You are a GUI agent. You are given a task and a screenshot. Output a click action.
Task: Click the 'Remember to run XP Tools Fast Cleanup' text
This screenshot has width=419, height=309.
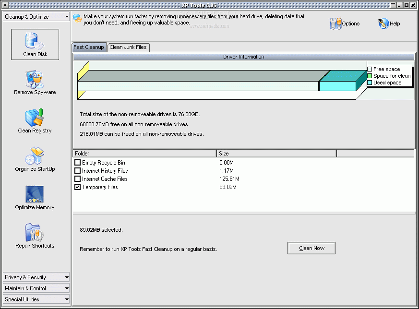[x=148, y=249]
